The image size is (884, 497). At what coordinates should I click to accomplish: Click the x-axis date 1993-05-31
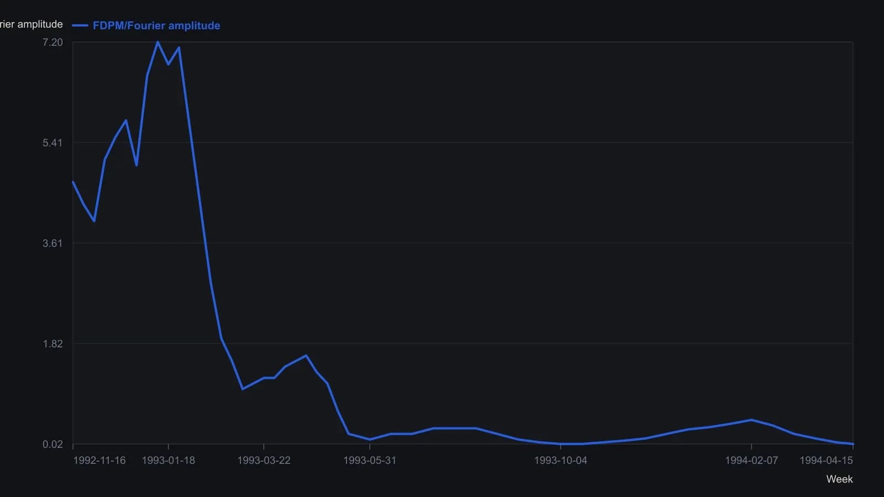pyautogui.click(x=370, y=461)
